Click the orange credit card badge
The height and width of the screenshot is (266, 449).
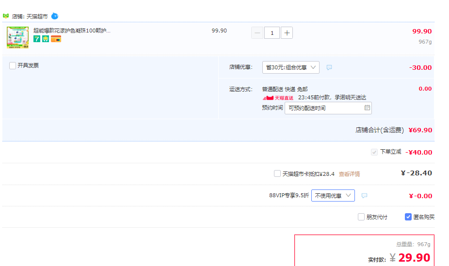(x=56, y=39)
